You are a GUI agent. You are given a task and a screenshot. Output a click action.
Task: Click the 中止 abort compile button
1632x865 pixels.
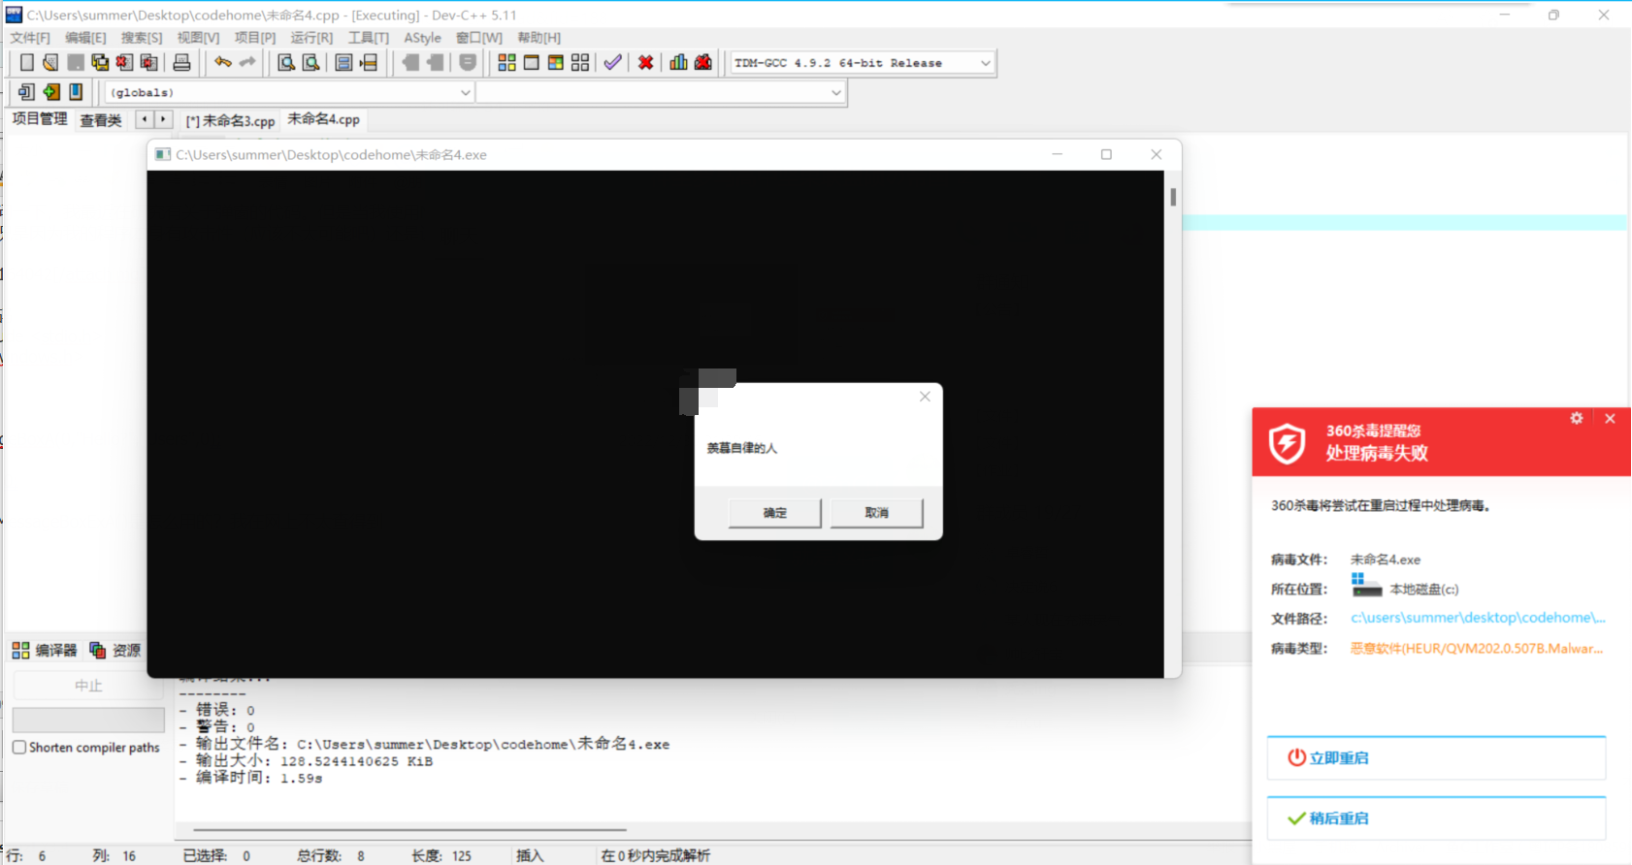(x=88, y=686)
